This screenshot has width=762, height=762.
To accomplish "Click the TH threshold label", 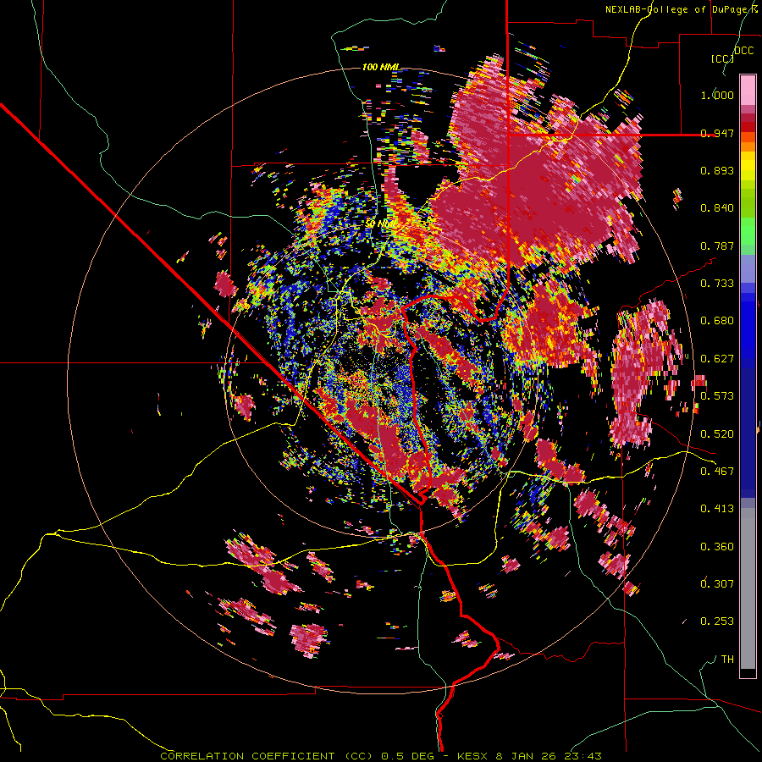I will (727, 660).
